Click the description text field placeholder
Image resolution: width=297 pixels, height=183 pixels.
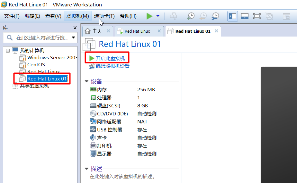tap(122, 177)
